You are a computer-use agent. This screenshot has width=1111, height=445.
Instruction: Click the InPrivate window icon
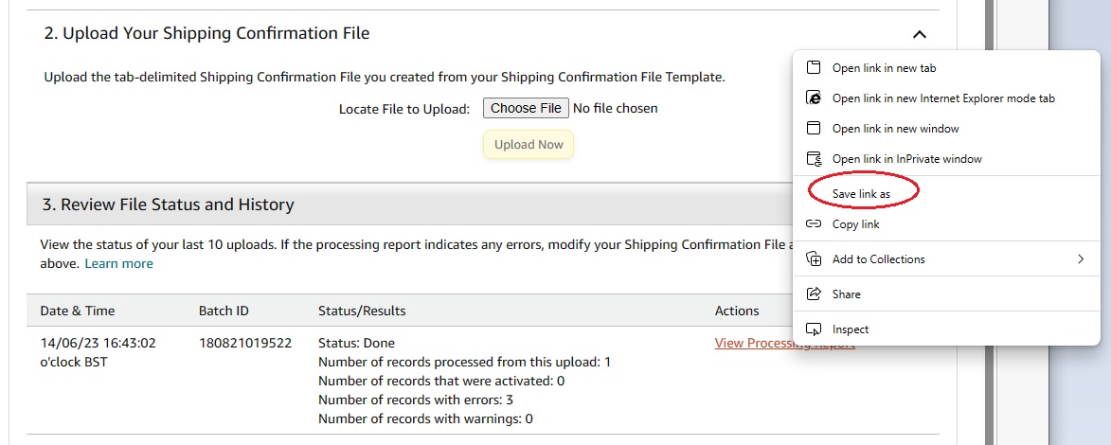(x=814, y=159)
